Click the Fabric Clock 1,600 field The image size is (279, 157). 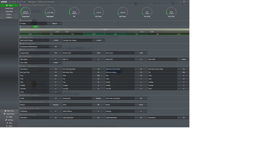(x=141, y=53)
